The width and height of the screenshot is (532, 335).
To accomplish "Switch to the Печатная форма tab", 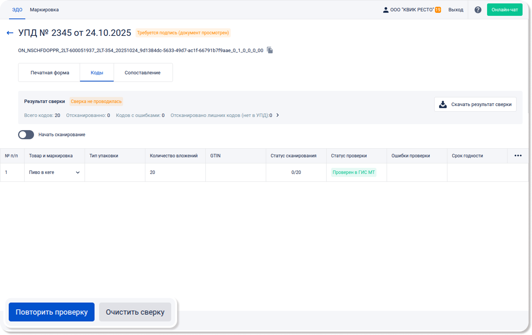I will (x=49, y=73).
